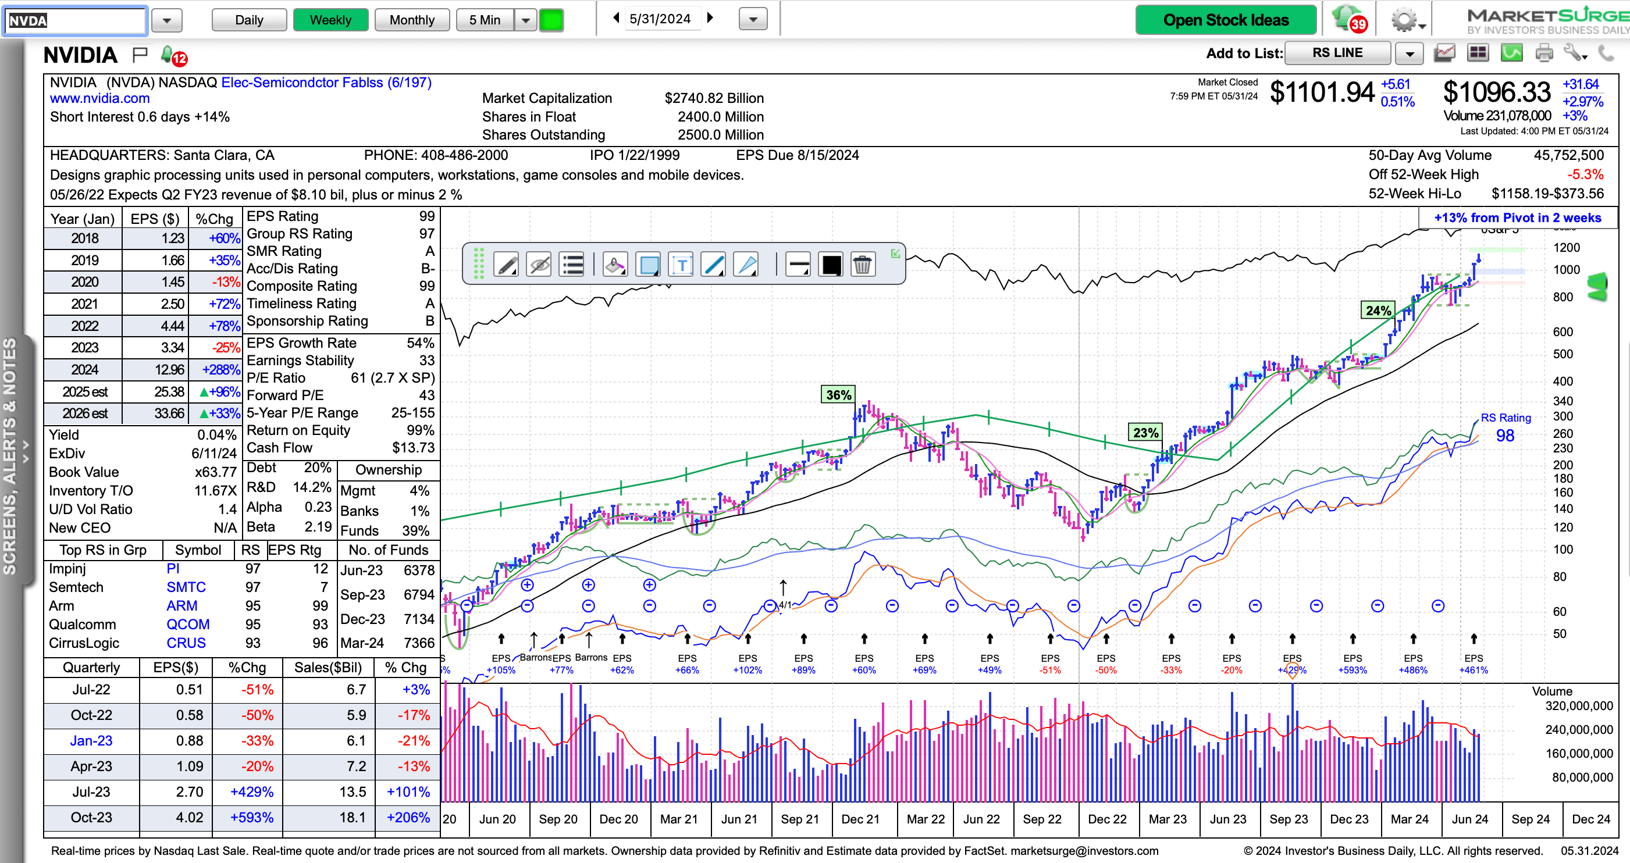The height and width of the screenshot is (863, 1630).
Task: Open the www.nvidia.com link
Action: pos(100,99)
